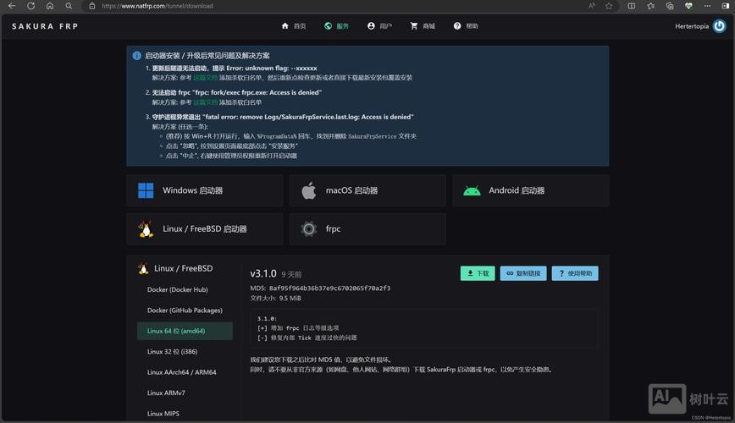Select the macOS 启动器 card

(x=367, y=190)
